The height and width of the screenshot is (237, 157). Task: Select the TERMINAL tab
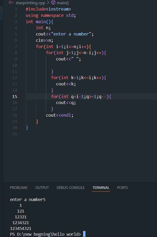coord(101,188)
